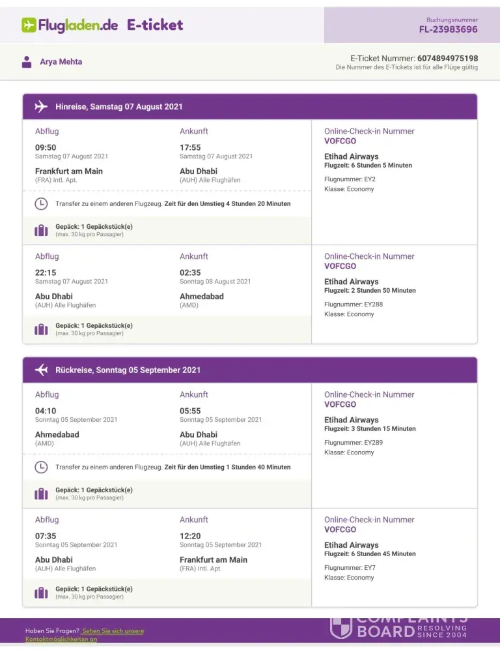This screenshot has height=652, width=500.
Task: Click the Flugladen.de logo
Action: [70, 25]
